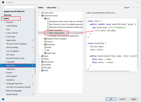Click the search magnifier icon
This screenshot has width=141, height=102.
click(x=3, y=7)
